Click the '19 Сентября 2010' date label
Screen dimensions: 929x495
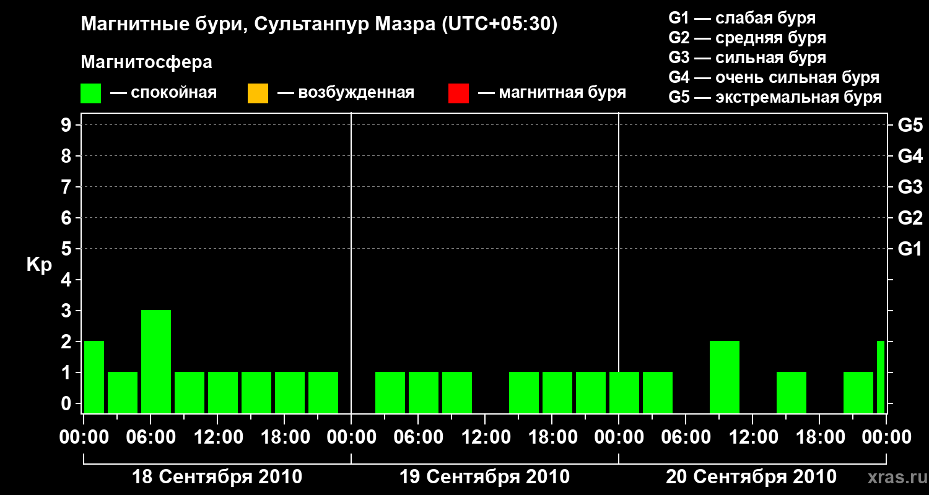click(x=485, y=477)
